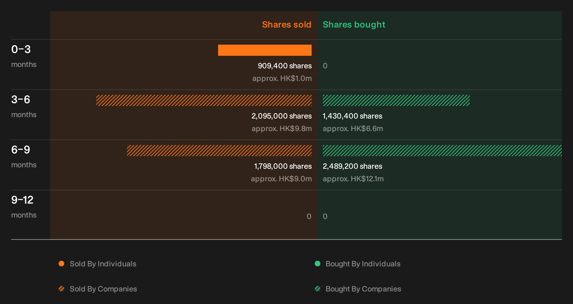
Task: Click the 2,095,000 shares value
Action: (282, 116)
